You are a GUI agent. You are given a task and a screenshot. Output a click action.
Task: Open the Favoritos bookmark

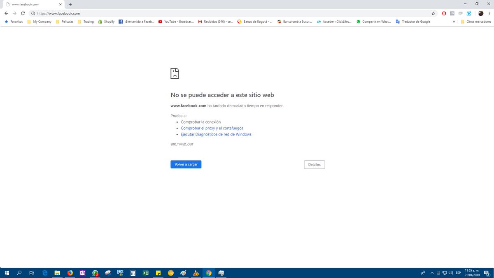(14, 21)
